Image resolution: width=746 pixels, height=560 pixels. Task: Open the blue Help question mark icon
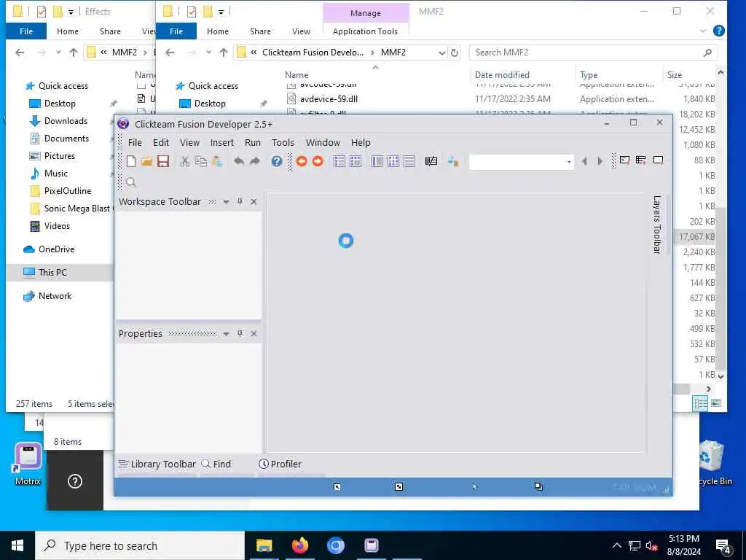pos(276,161)
